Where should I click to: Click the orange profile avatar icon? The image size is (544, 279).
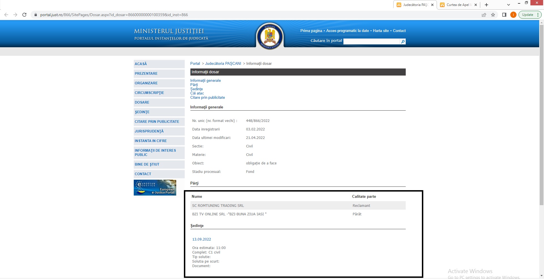[x=513, y=15]
